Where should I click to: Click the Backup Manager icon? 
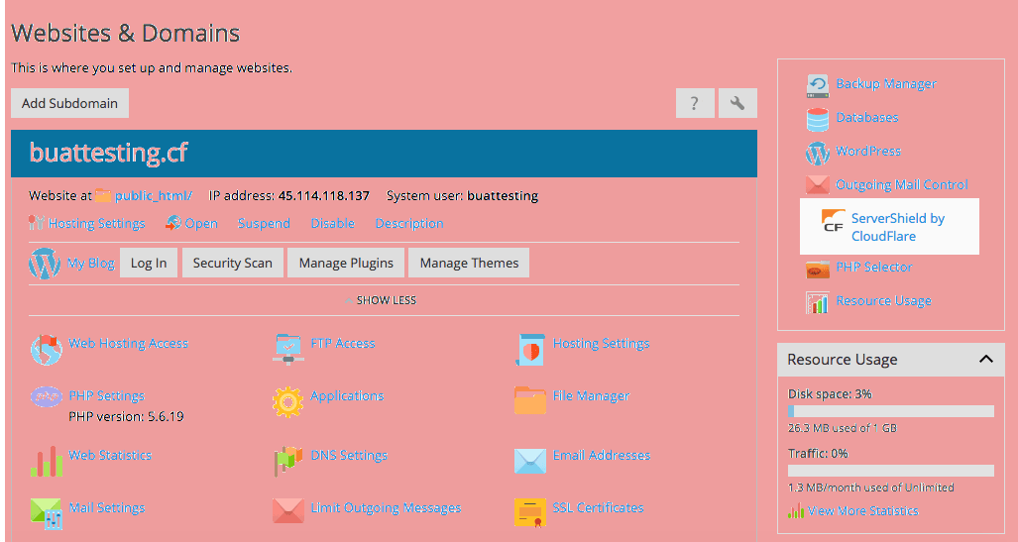[x=818, y=85]
